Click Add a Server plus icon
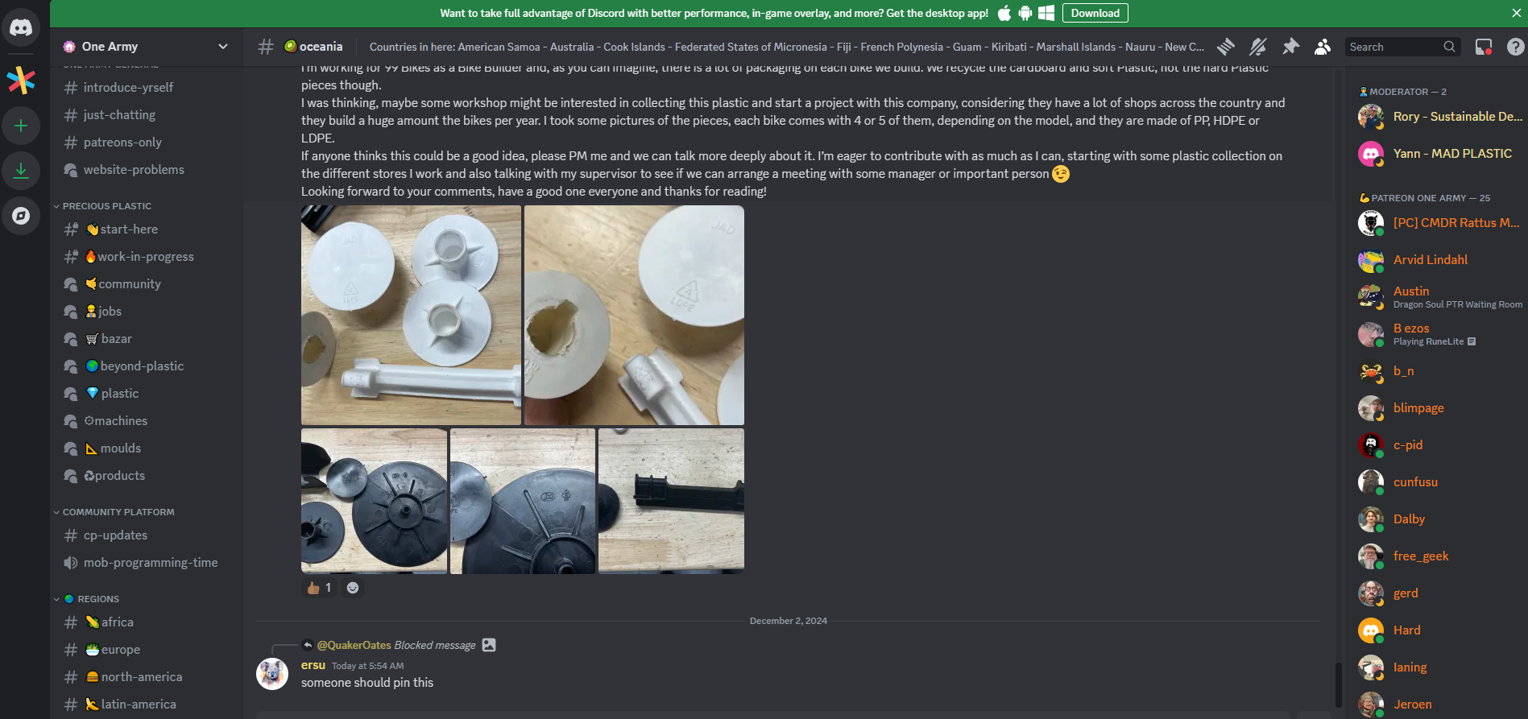This screenshot has height=719, width=1528. coord(21,126)
